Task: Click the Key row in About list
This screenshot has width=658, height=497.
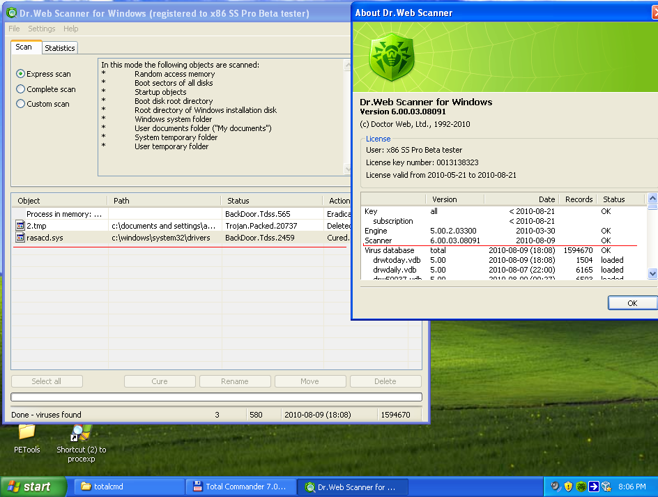Action: 503,211
